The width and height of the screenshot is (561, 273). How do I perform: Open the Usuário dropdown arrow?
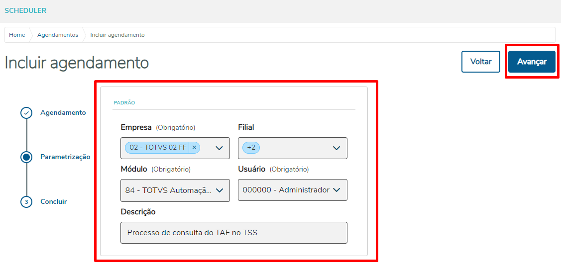pyautogui.click(x=337, y=190)
